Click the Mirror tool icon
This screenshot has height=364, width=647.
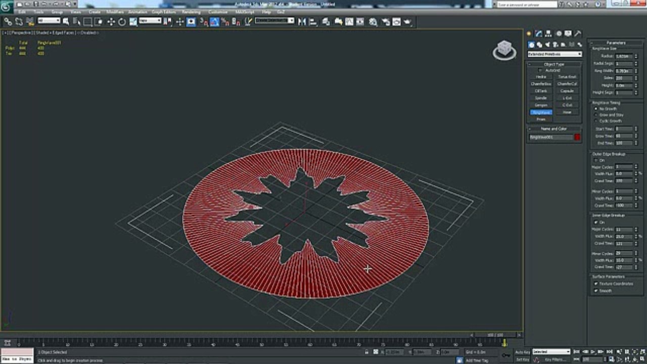point(302,22)
